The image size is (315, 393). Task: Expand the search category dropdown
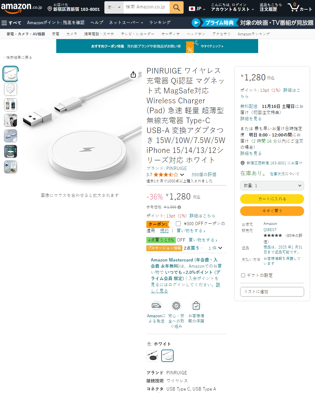[114, 7]
